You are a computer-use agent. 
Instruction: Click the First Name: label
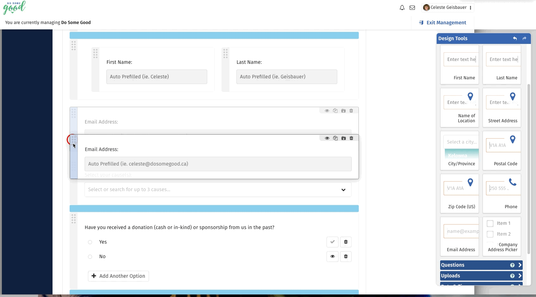[119, 62]
